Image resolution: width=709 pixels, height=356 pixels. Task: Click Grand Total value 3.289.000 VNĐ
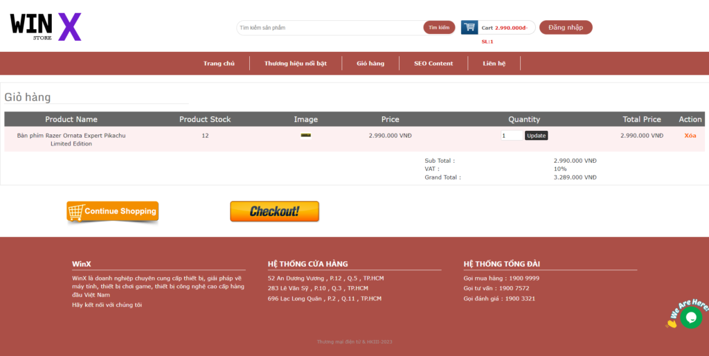[575, 177]
